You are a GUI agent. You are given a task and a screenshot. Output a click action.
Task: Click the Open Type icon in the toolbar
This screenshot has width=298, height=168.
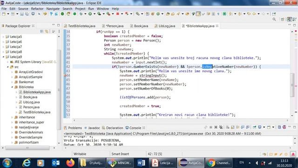[x=168, y=14]
